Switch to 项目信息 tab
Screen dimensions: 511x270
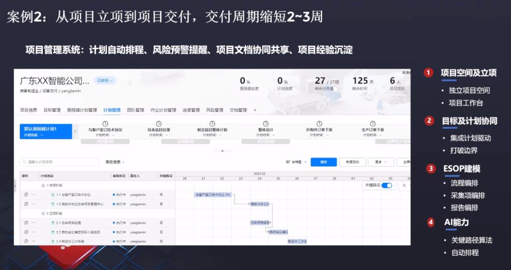[x=28, y=110]
